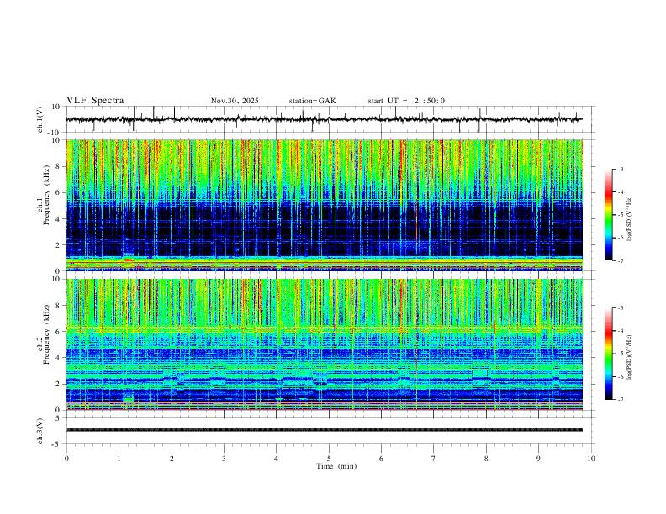Click the "-7" label on ch.2 color scale

(x=620, y=400)
